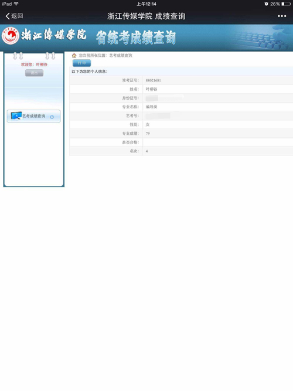Tap the Wi-Fi icon in status bar
The height and width of the screenshot is (391, 293).
(x=16, y=4)
